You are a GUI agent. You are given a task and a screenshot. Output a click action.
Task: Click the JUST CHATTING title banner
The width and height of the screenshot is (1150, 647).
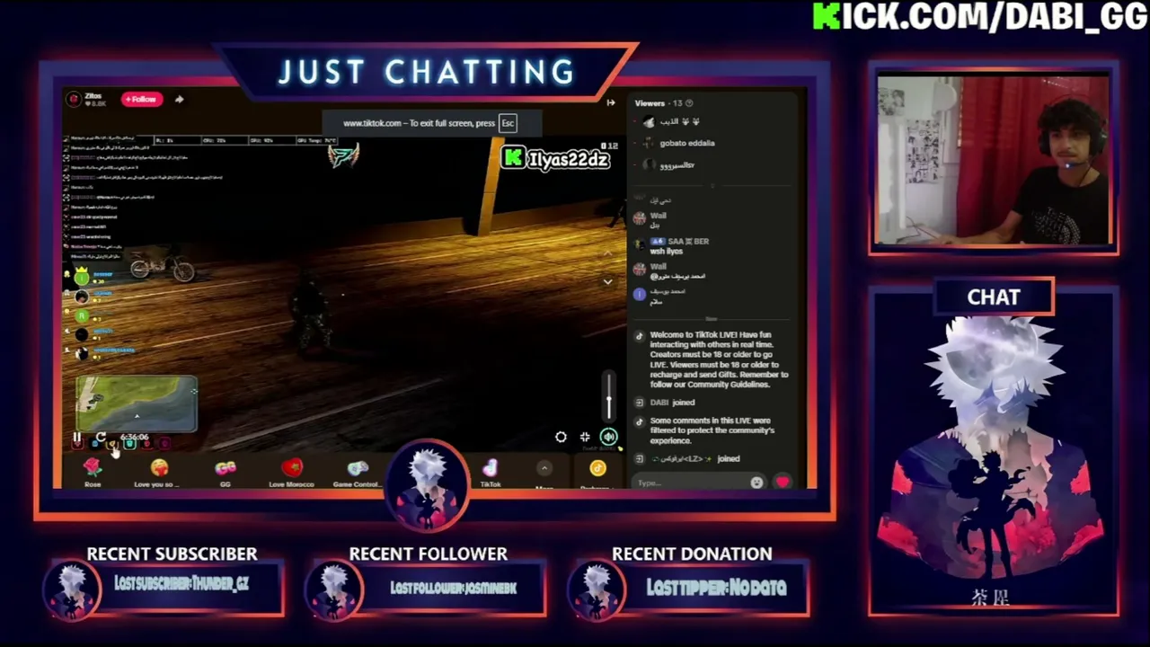point(427,72)
